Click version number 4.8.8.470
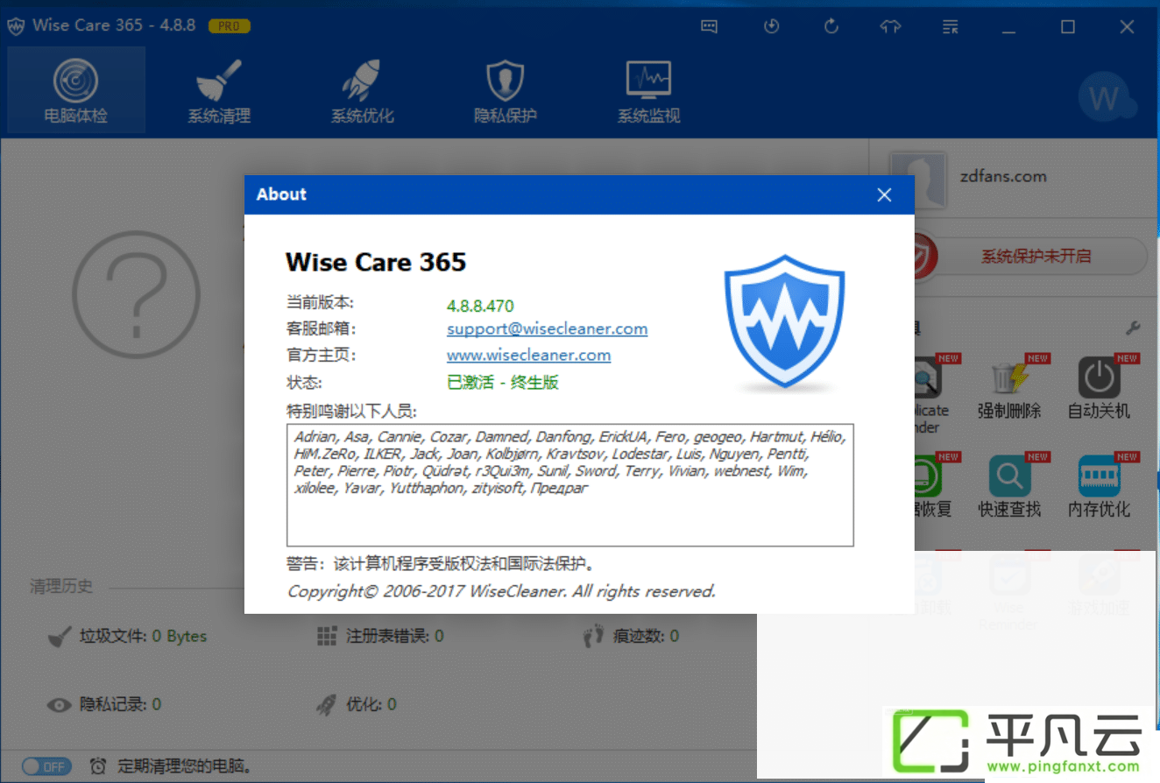1160x783 pixels. tap(480, 306)
